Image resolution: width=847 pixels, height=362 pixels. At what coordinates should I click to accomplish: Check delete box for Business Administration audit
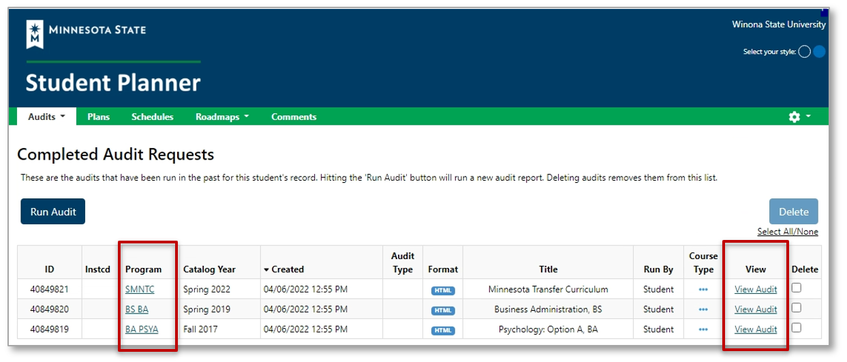pyautogui.click(x=796, y=308)
